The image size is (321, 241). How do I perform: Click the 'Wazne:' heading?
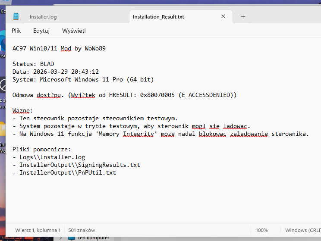[x=22, y=111]
